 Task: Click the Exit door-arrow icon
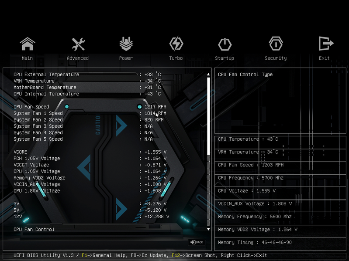point(326,44)
